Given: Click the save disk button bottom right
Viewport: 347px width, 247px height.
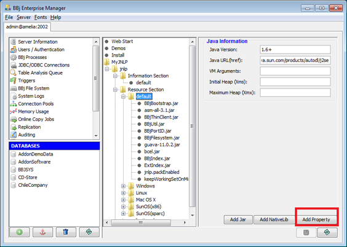Looking at the screenshot, I should 306,232.
